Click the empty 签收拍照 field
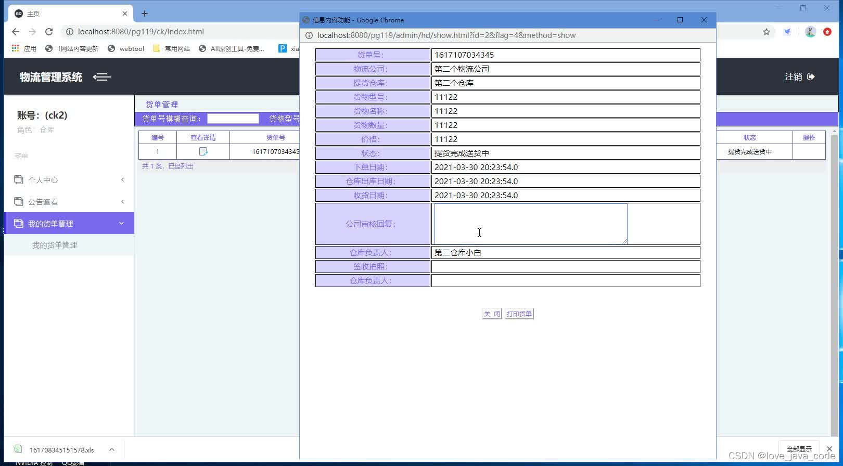This screenshot has width=843, height=466. pyautogui.click(x=566, y=266)
